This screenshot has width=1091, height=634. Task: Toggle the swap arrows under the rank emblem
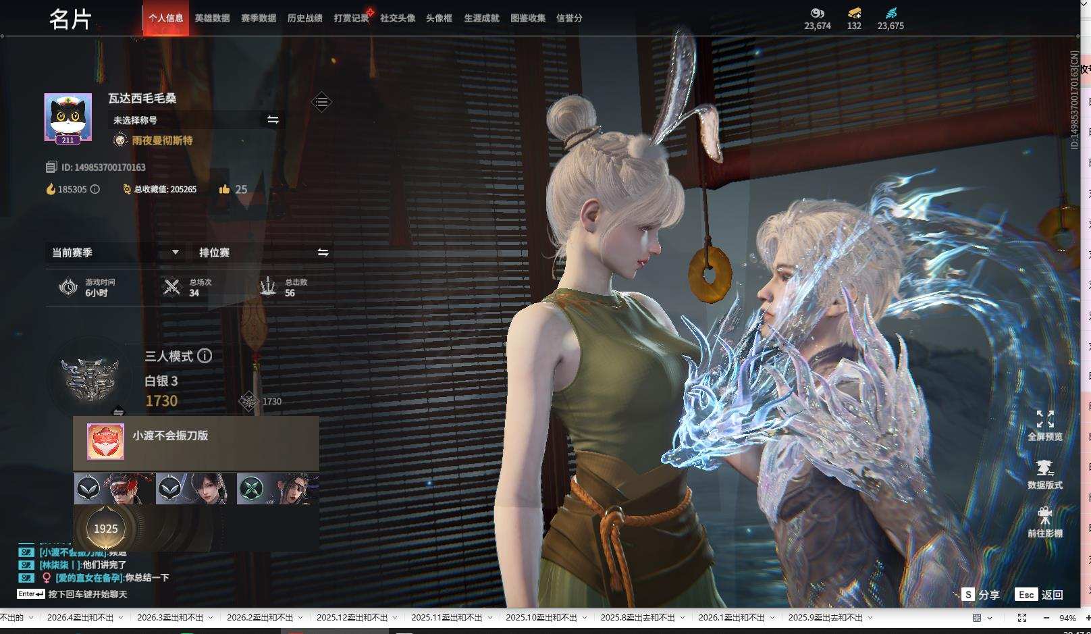tap(118, 412)
